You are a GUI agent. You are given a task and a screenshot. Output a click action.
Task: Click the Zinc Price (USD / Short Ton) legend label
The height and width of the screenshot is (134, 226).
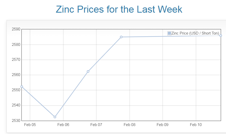click(195, 33)
